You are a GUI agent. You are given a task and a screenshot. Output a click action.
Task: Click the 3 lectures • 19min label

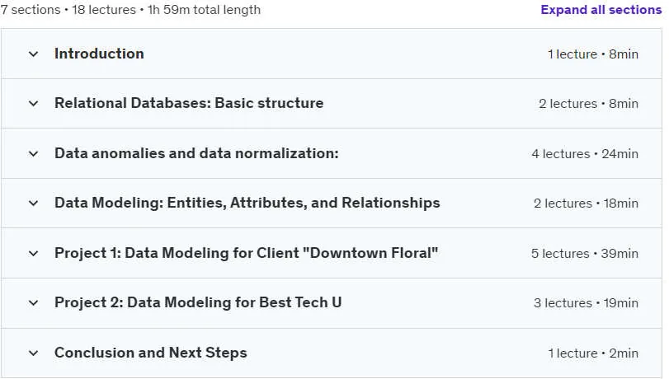(x=586, y=303)
